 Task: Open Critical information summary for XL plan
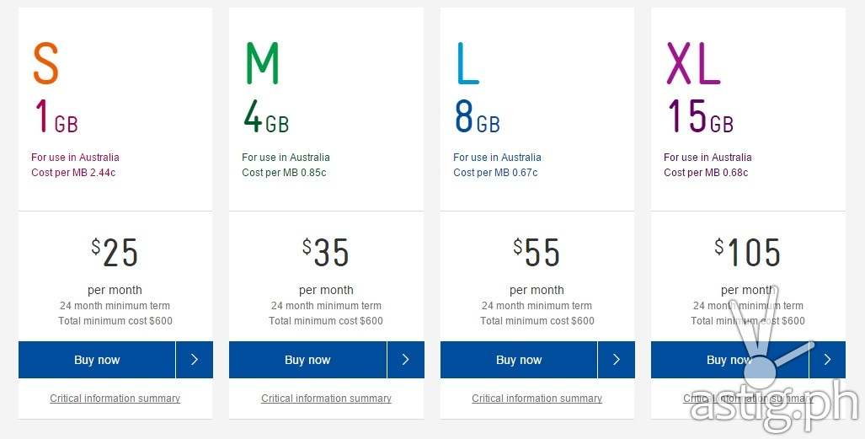(748, 399)
